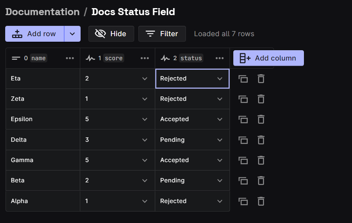Duplicate the Eta row
Screen dimensions: 352x223
[x=243, y=79]
